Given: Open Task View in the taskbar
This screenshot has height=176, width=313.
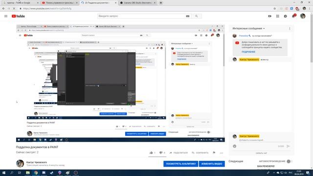Looking at the screenshot, I should tap(20, 173).
